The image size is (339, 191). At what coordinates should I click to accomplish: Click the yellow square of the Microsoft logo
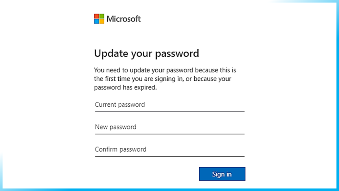(101, 21)
